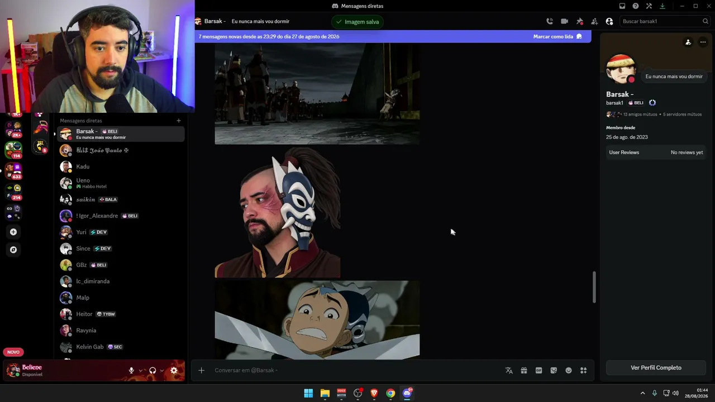Open the sticker picker
Image resolution: width=715 pixels, height=402 pixels.
point(554,370)
